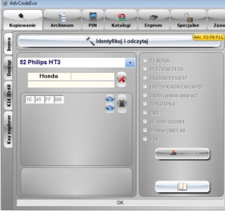Click the books icon on Katalogi tab
225x212 pixels.
pyautogui.click(x=121, y=17)
